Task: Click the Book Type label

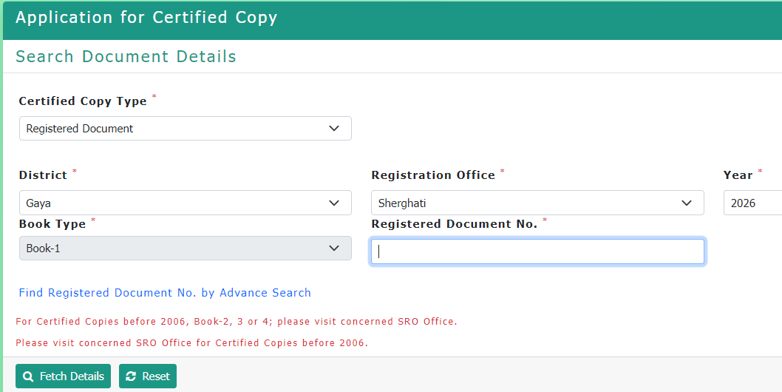Action: [x=52, y=223]
